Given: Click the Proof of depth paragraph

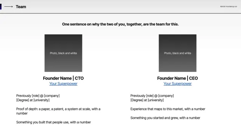Looking at the screenshot, I should 58,111.
